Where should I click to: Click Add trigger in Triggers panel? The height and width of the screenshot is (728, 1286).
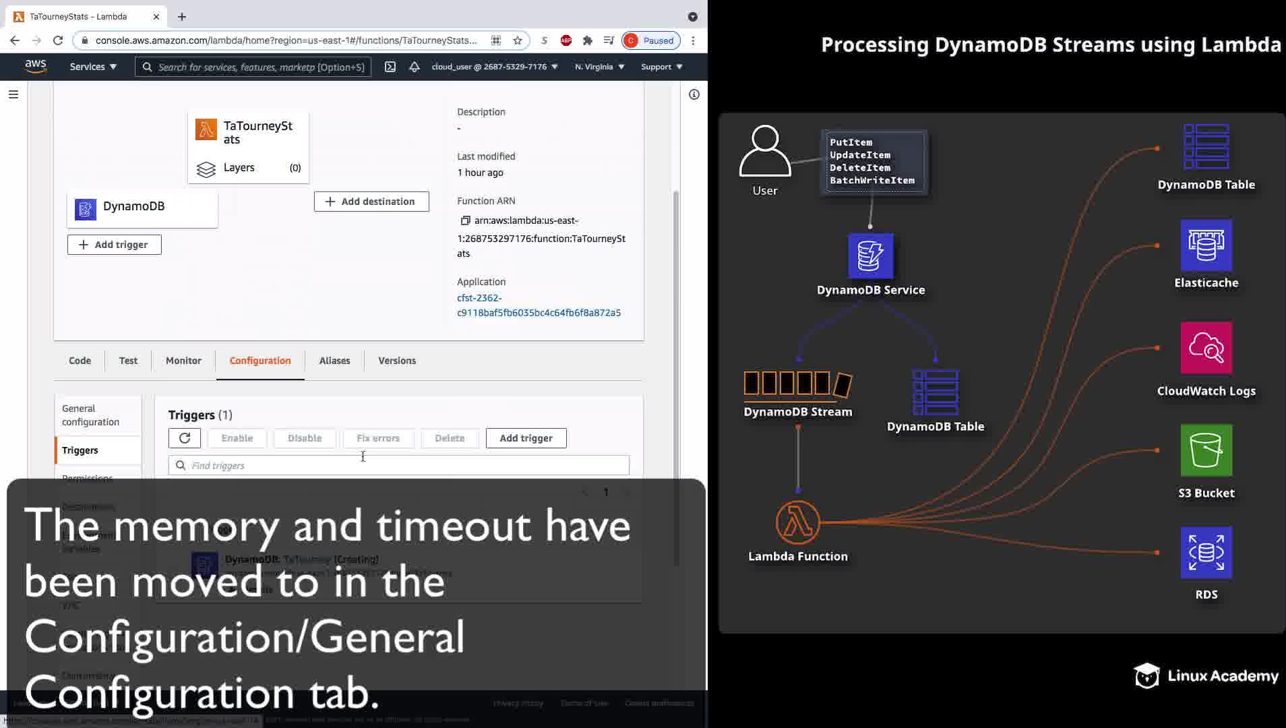526,438
